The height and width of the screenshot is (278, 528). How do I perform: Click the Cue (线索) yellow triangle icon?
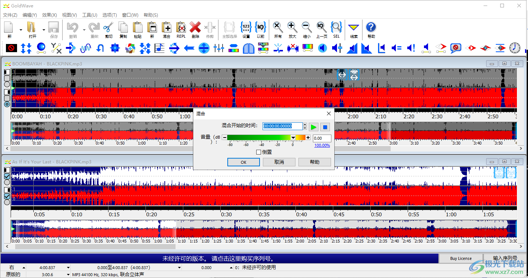pos(354,27)
